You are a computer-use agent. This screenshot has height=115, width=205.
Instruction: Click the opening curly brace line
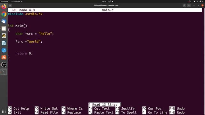click(x=9, y=30)
